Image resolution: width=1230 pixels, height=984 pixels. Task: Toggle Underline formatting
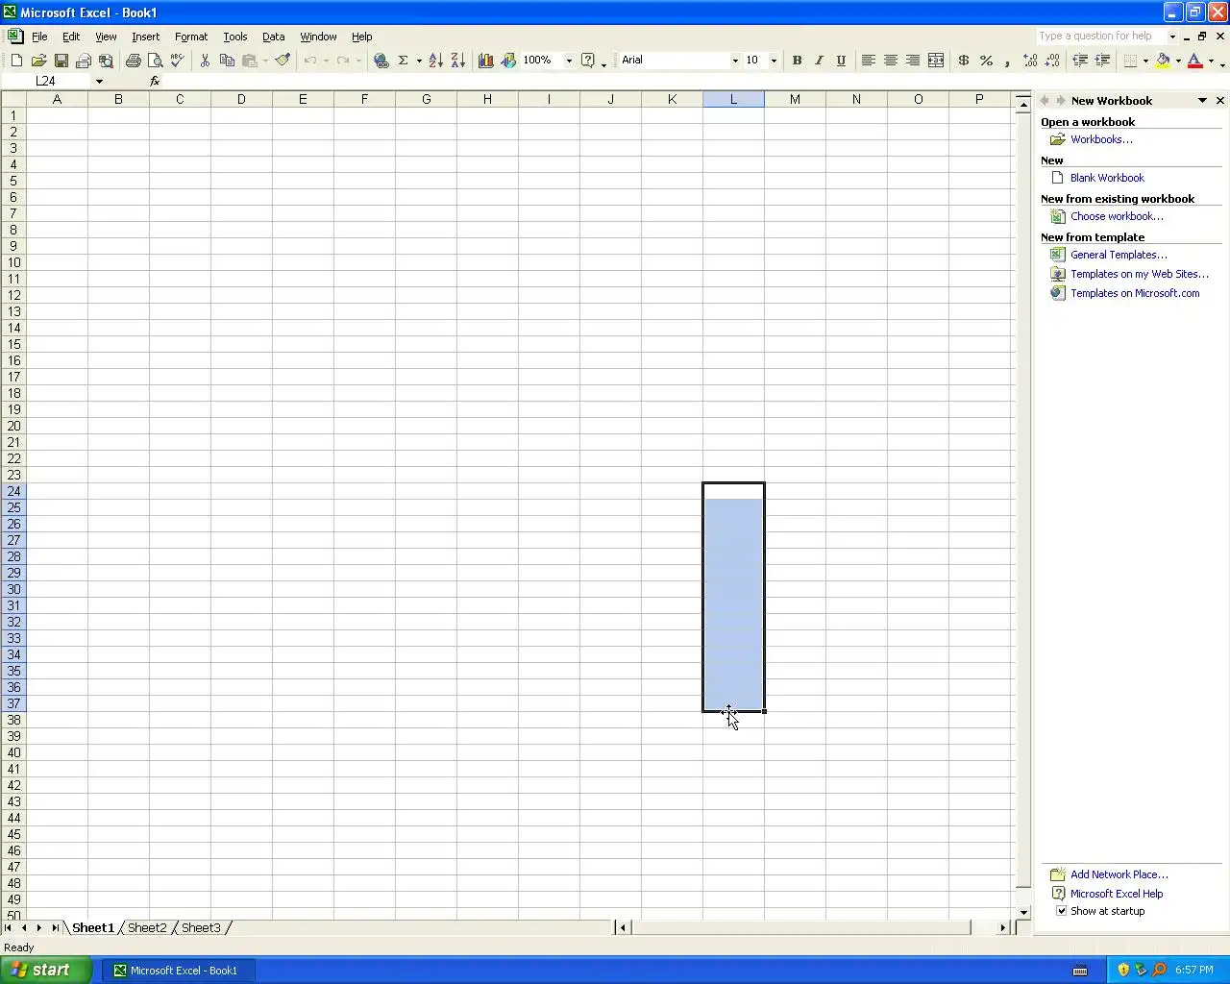[841, 61]
